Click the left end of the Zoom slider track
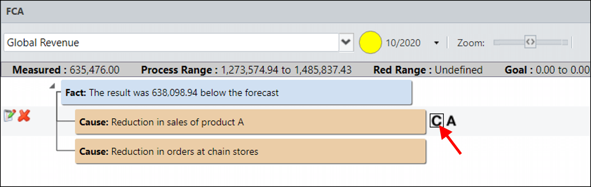This screenshot has height=187, width=591. (496, 42)
